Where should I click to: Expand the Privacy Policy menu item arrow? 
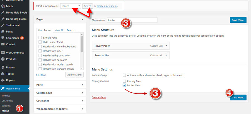[x=166, y=46]
